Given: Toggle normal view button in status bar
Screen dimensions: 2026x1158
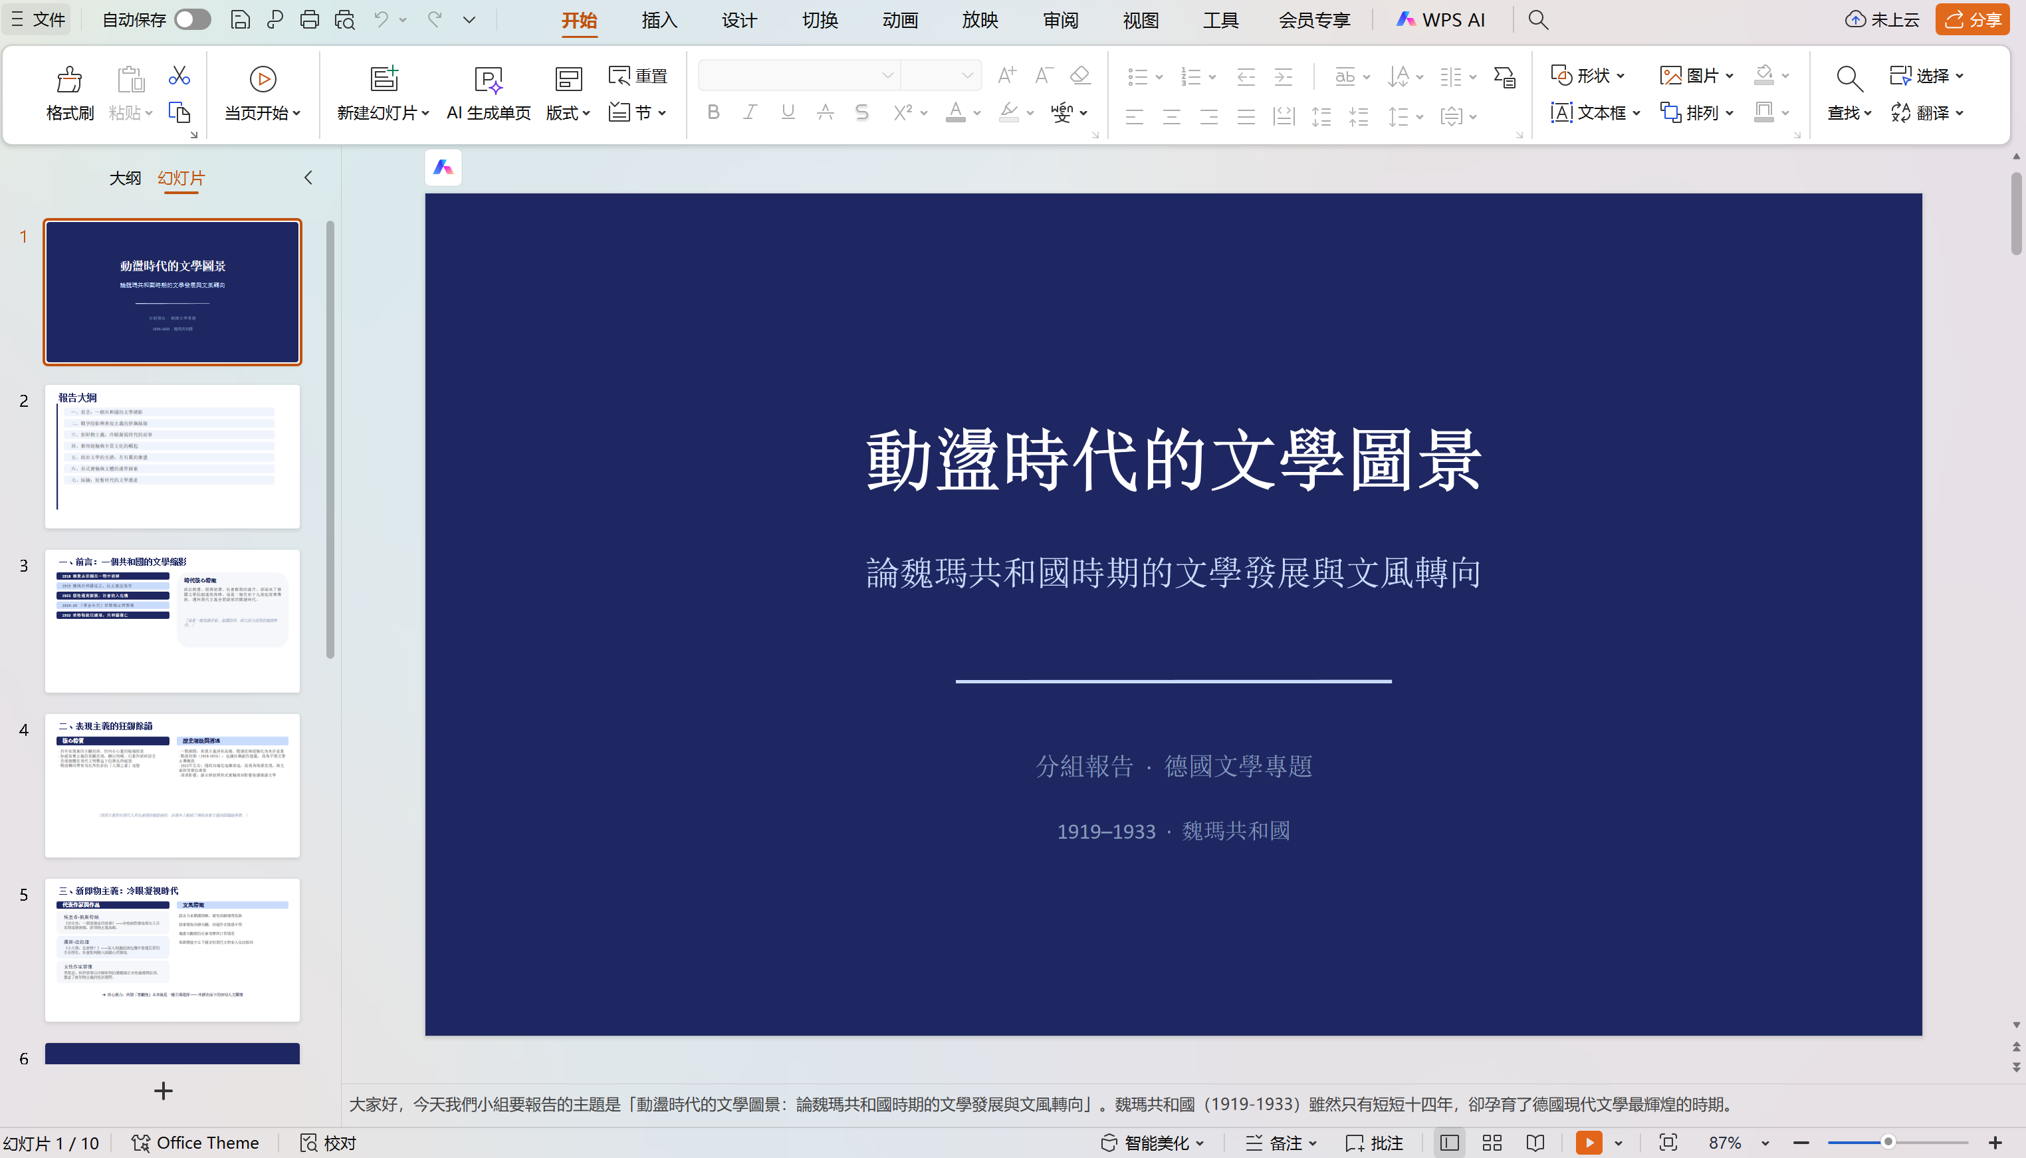Looking at the screenshot, I should [1450, 1143].
